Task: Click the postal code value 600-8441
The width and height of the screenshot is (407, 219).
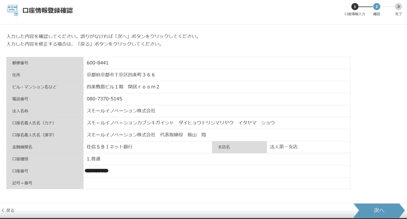Action: [97, 63]
